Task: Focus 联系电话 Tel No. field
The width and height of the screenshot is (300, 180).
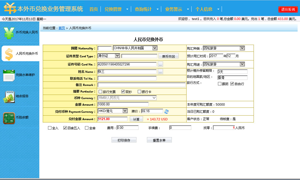Action: [x=127, y=78]
